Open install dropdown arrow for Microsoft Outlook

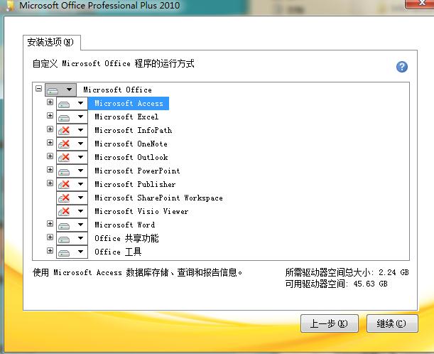click(80, 157)
